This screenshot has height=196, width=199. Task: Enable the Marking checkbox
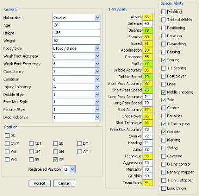(164, 140)
